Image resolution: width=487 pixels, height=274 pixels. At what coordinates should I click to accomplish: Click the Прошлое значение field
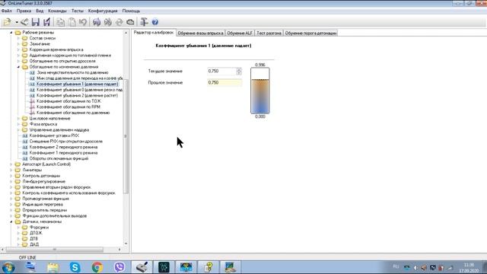pos(224,83)
